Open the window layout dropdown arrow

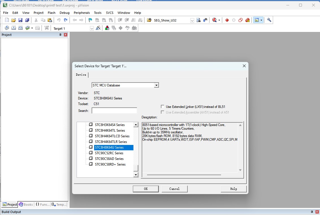click(x=261, y=20)
